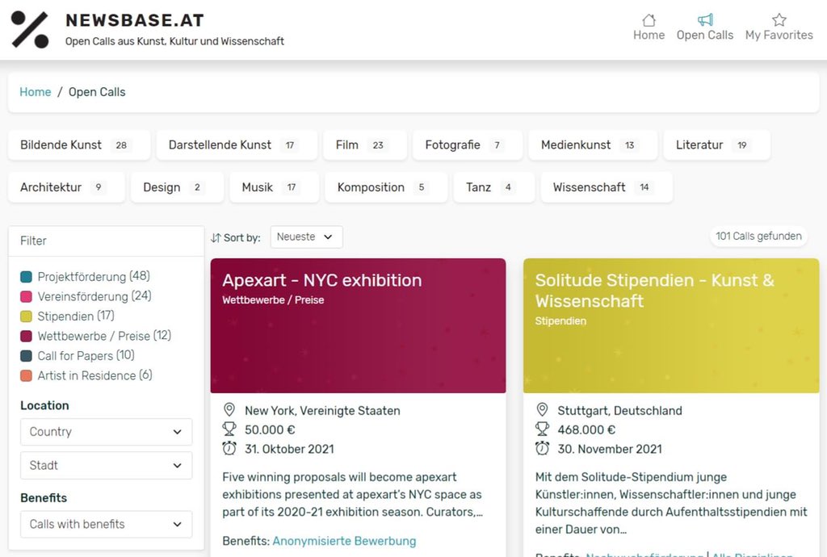Screen dimensions: 827x557
Task: Click the Anonymisierte Bewerbung benefit link
Action: click(x=344, y=541)
